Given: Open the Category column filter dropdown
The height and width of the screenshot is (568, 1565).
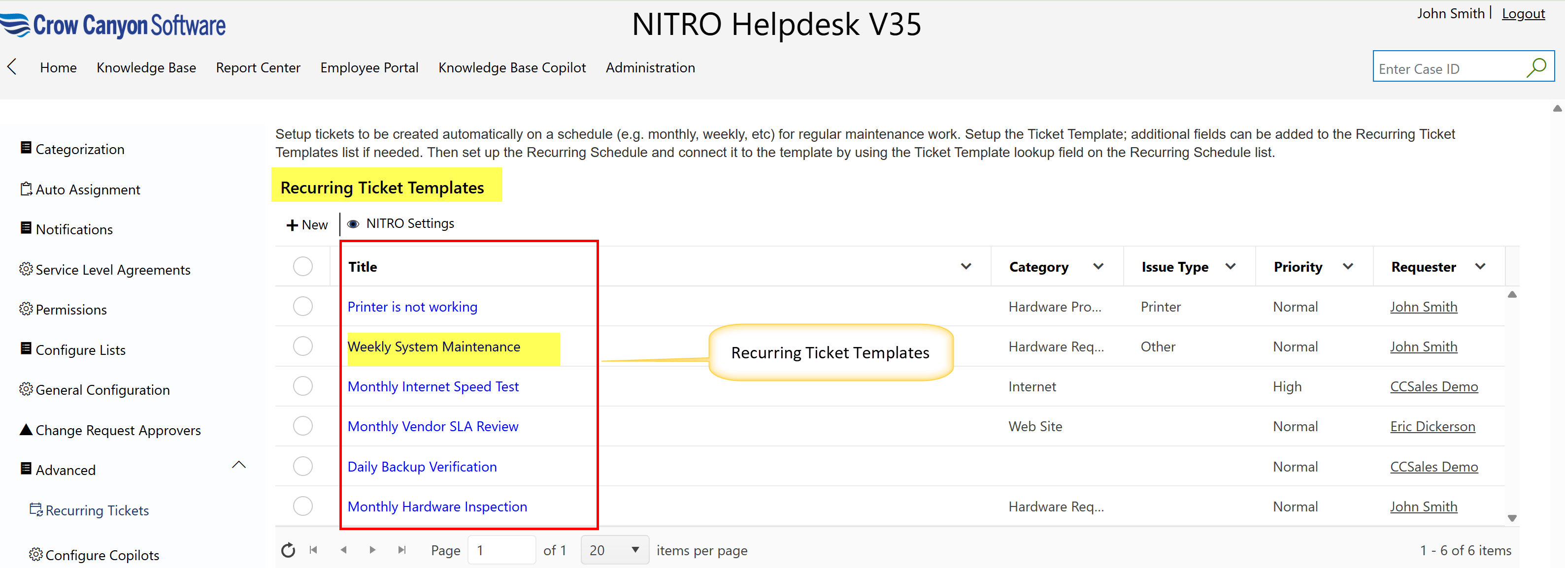Looking at the screenshot, I should click(x=1098, y=266).
